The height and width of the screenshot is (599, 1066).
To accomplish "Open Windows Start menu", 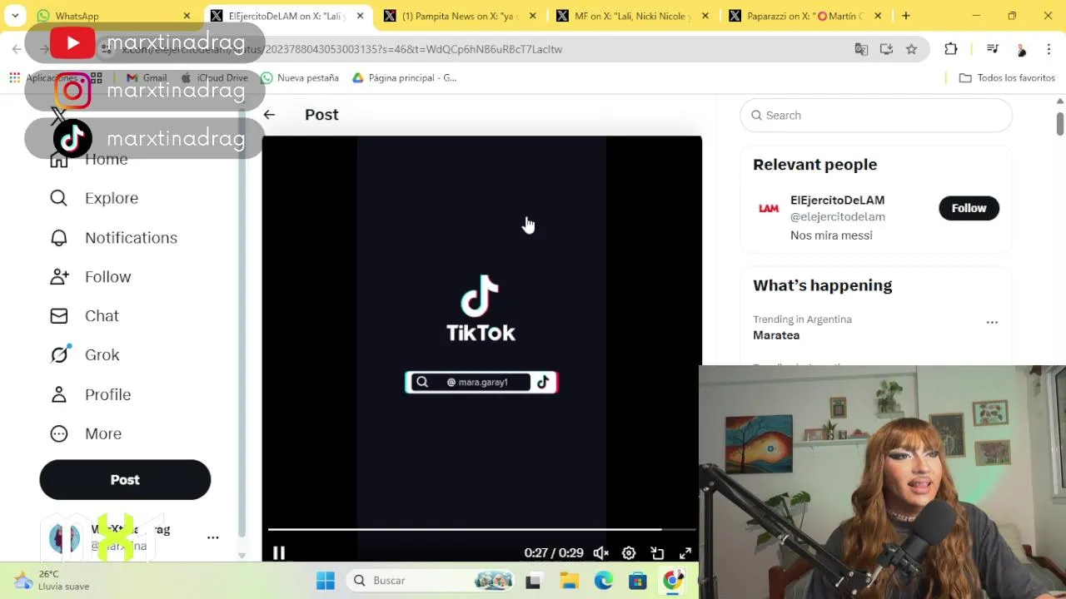I will 326,581.
